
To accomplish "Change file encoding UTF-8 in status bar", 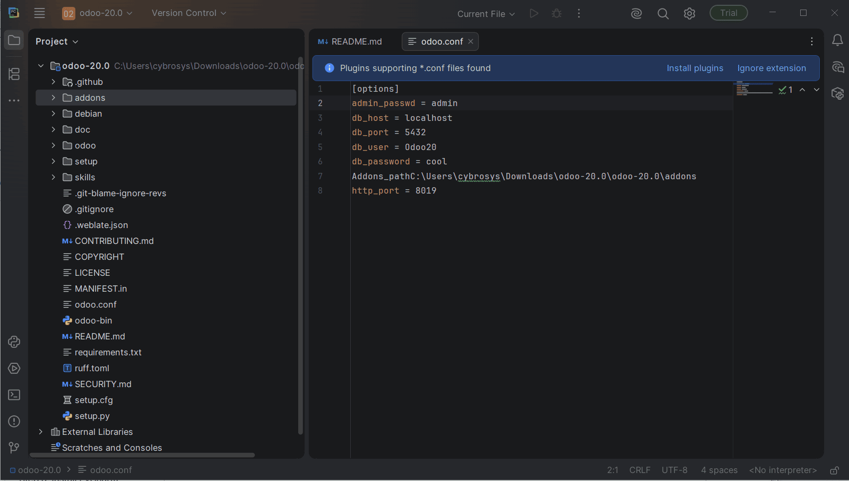I will pyautogui.click(x=674, y=470).
